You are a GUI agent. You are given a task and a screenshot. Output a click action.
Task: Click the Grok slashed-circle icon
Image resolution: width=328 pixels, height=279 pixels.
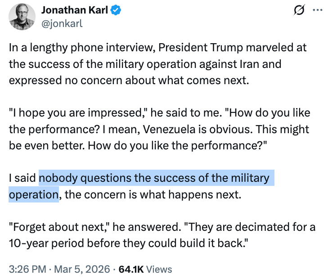298,10
